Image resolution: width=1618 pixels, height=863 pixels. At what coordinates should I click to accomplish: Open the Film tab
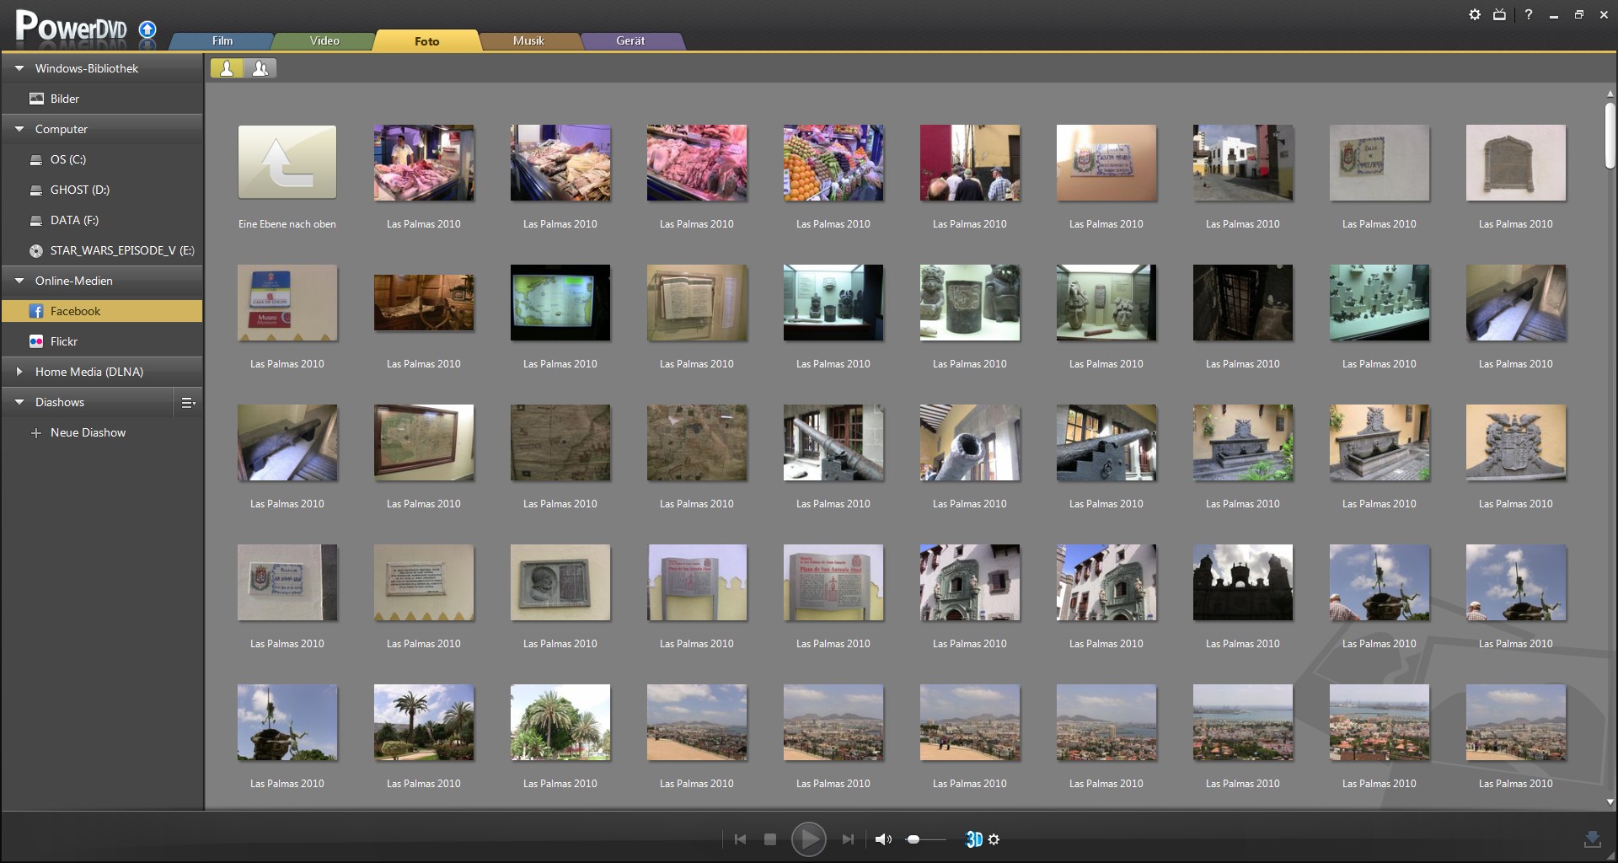[x=222, y=40]
